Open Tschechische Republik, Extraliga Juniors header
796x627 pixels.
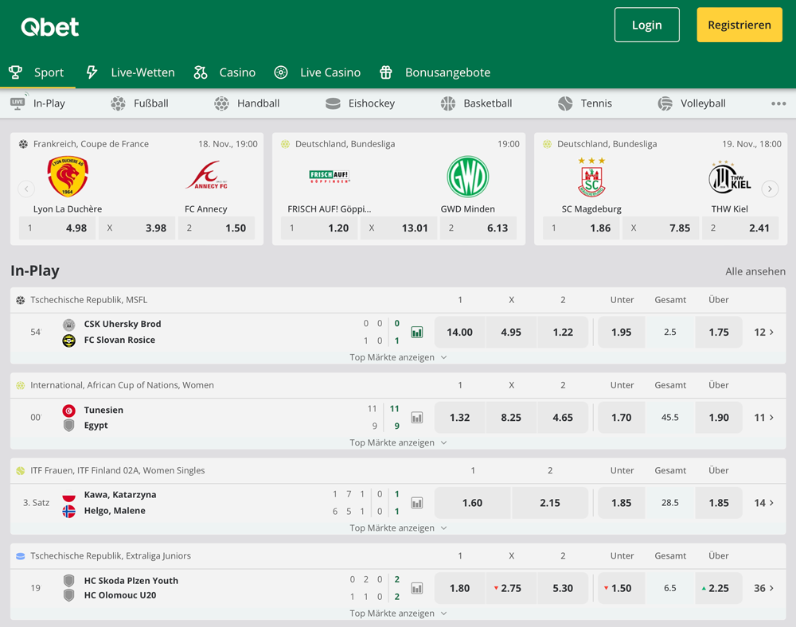pos(111,555)
